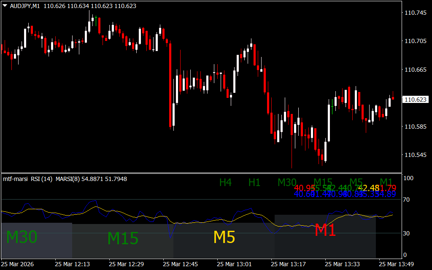Select the large green M15 timeframe block
The width and height of the screenshot is (432, 270).
click(x=123, y=238)
